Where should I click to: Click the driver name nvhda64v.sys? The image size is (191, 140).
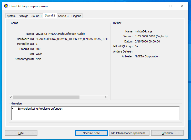point(144,31)
